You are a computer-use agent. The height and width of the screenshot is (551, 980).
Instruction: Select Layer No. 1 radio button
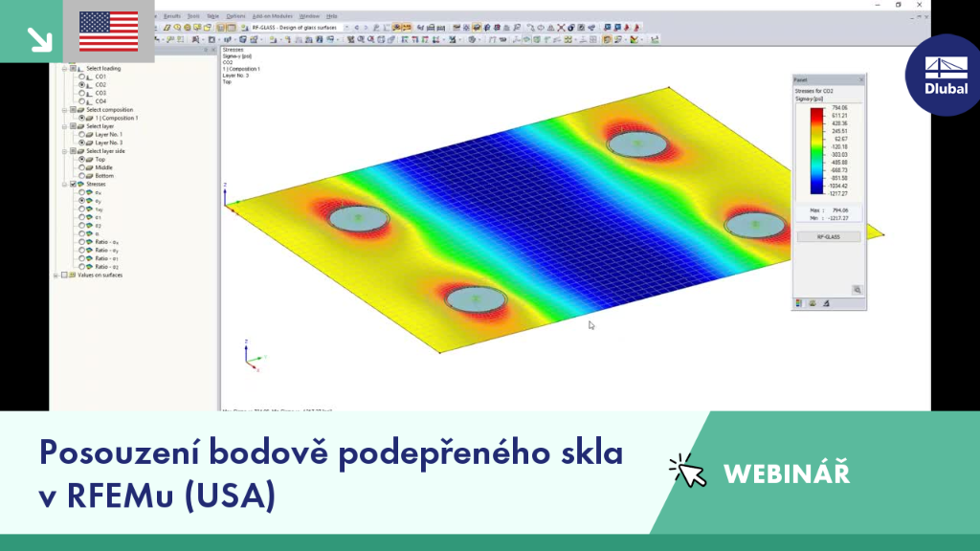pos(81,134)
